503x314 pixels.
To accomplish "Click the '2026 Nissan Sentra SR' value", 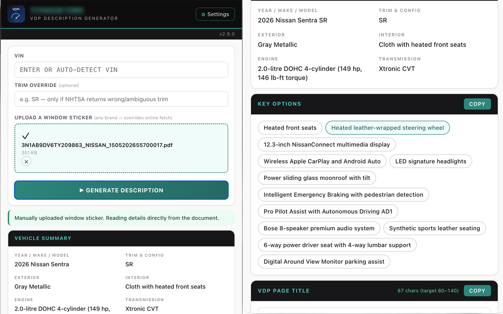I will coord(292,20).
